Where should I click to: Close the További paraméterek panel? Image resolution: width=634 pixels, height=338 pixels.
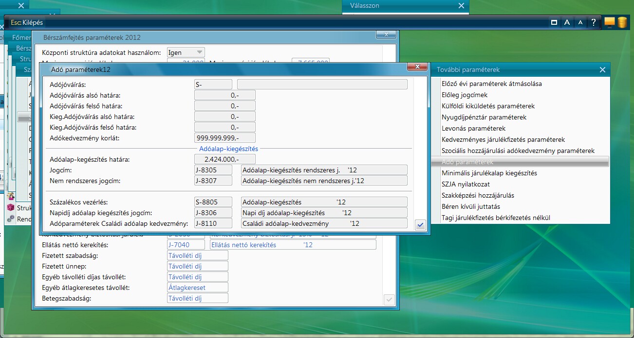pyautogui.click(x=602, y=70)
